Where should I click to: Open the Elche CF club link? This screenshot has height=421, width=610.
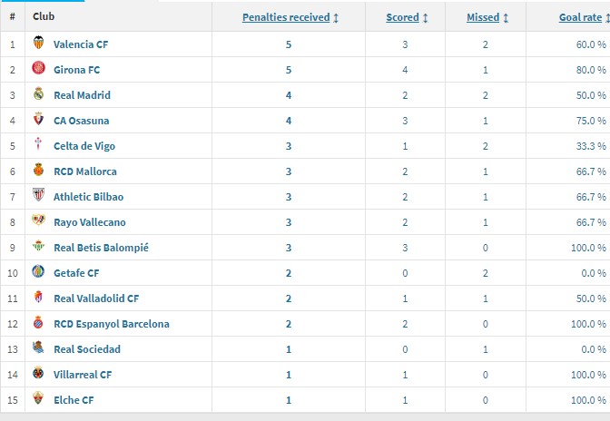(x=74, y=400)
